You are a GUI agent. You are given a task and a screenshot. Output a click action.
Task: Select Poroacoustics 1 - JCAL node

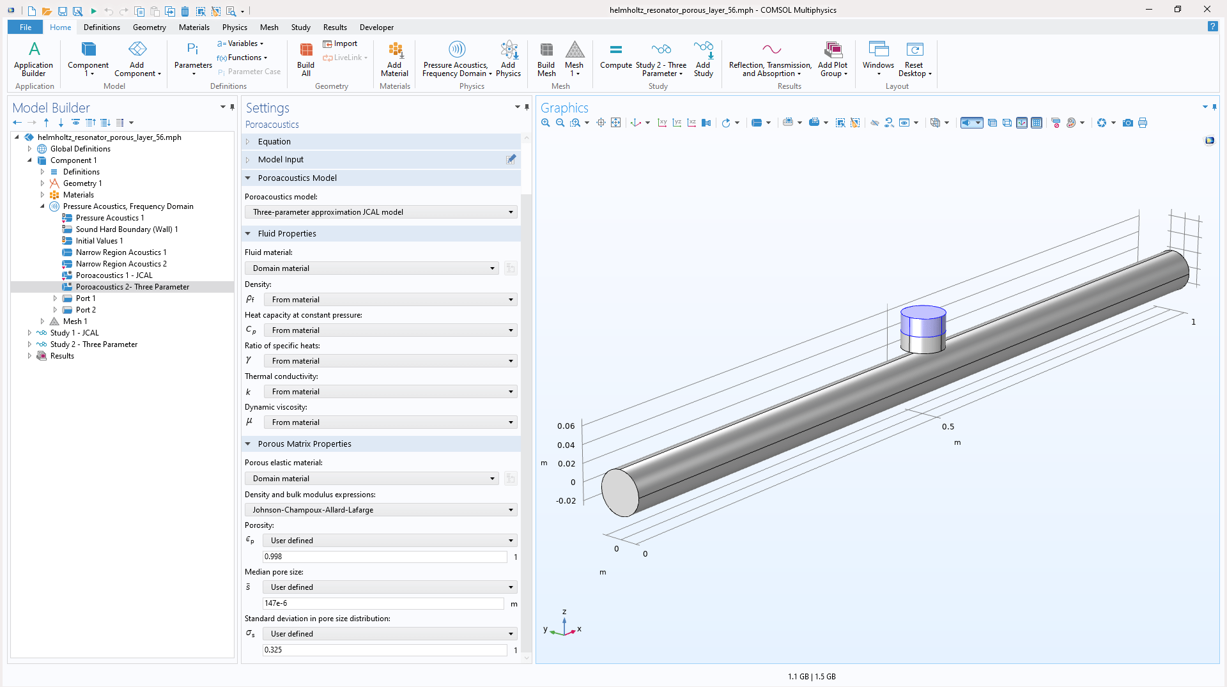click(x=114, y=275)
